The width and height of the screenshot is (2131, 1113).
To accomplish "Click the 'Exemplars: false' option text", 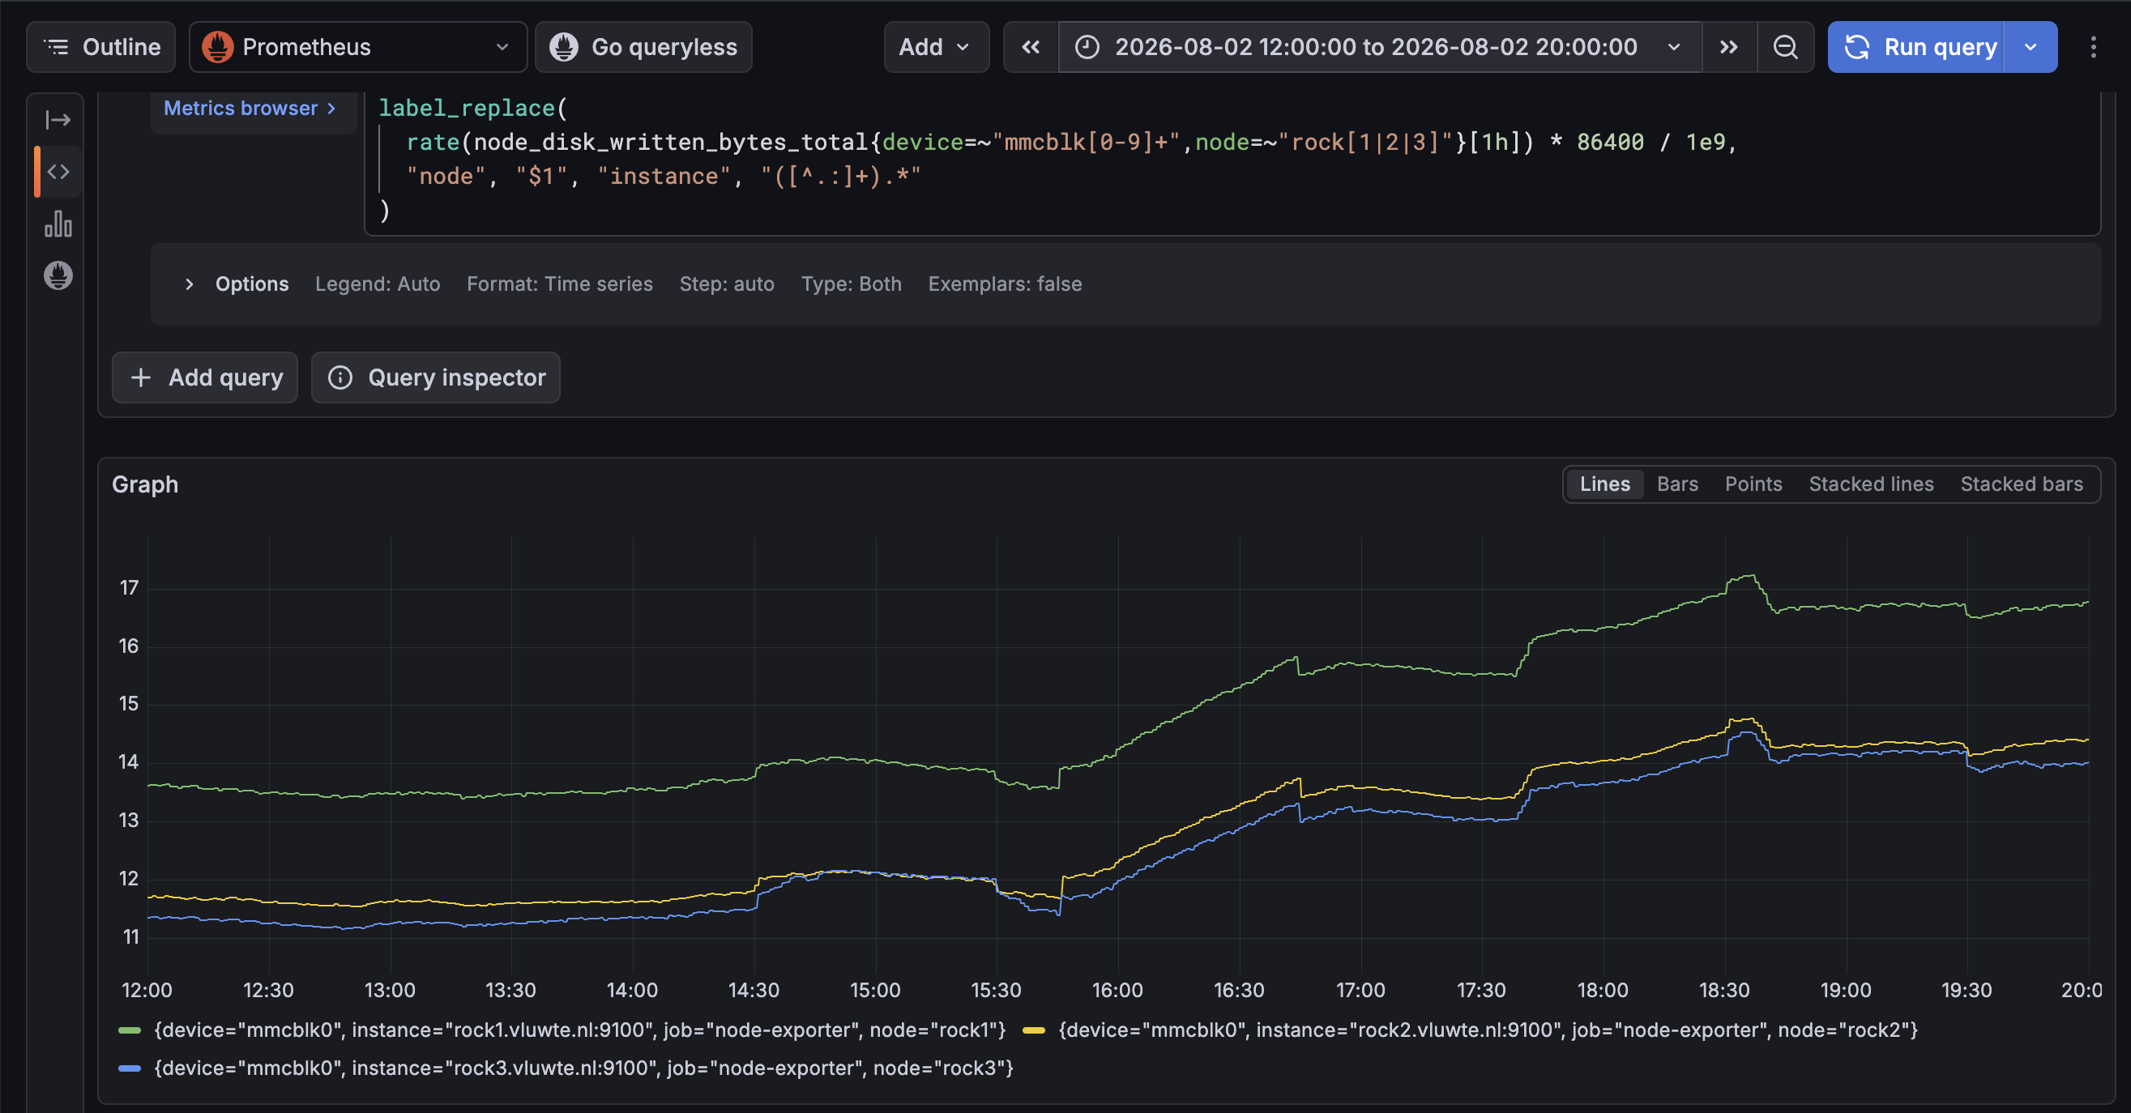I will tap(1004, 284).
